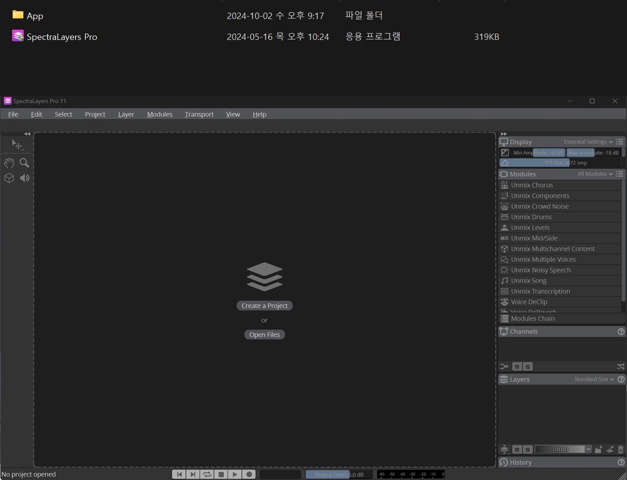Image resolution: width=627 pixels, height=480 pixels.
Task: Jump to end with skip-forward button
Action: 193,474
